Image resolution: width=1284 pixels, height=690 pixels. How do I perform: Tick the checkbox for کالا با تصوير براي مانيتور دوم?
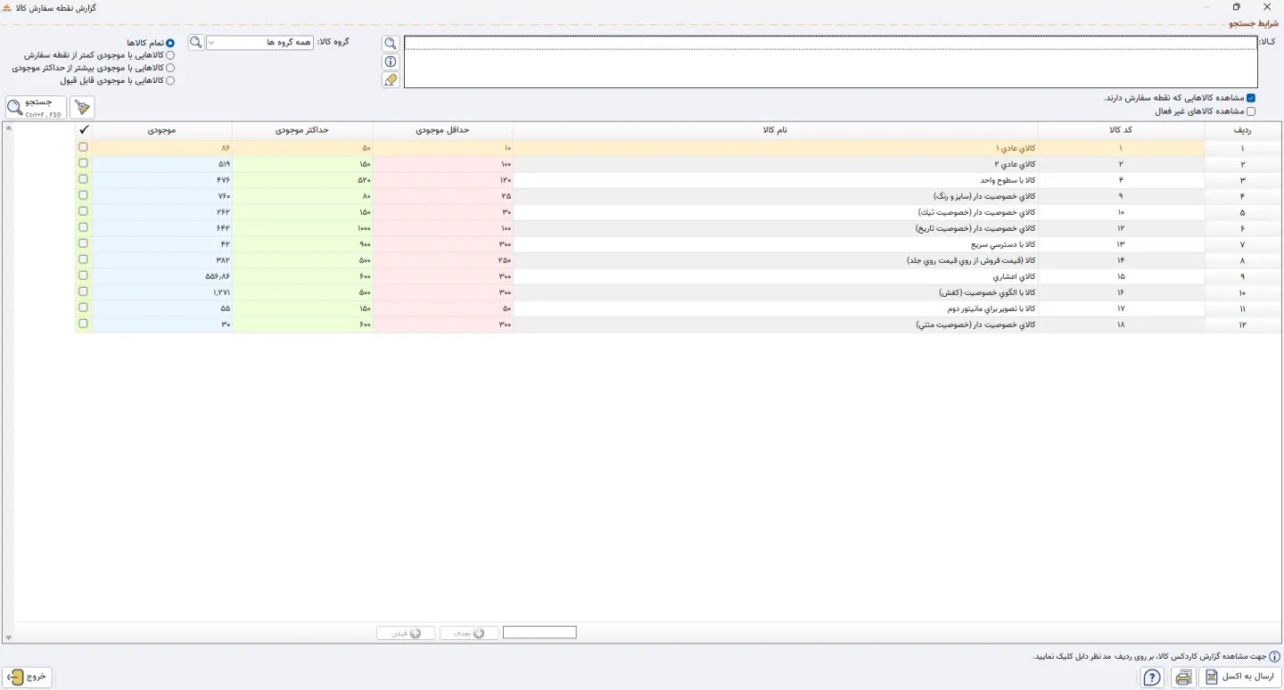click(84, 308)
